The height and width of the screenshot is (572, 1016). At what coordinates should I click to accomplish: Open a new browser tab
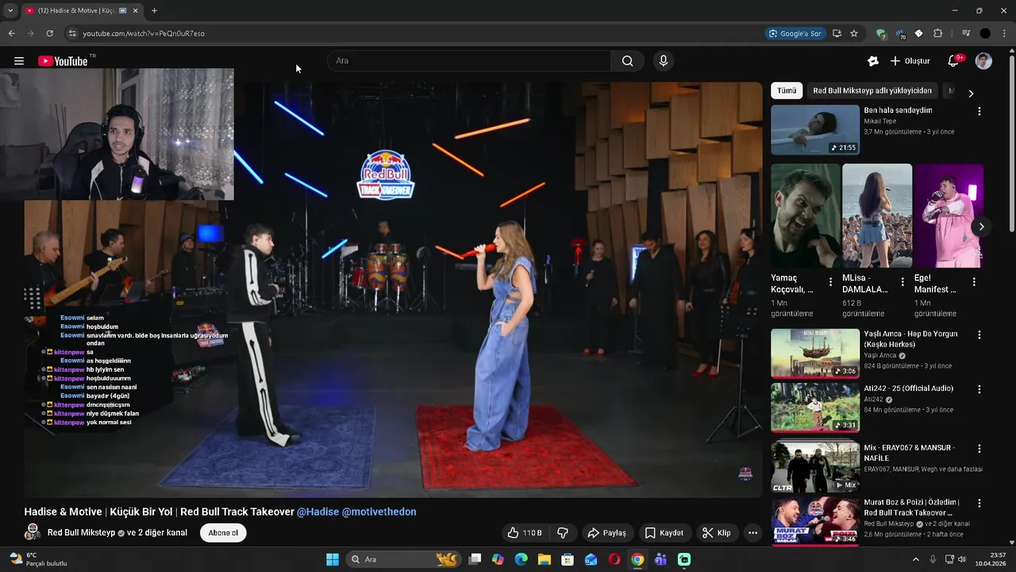(154, 10)
